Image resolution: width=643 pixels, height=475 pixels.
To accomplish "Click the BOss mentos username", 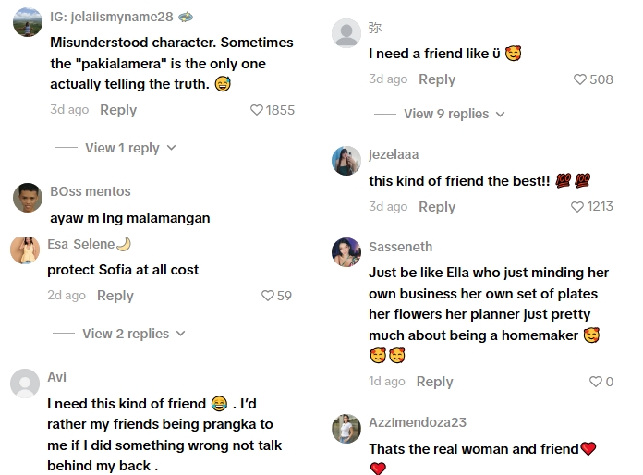I will pyautogui.click(x=91, y=191).
